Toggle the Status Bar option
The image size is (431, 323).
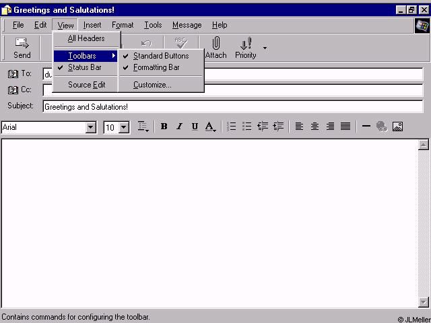(86, 67)
